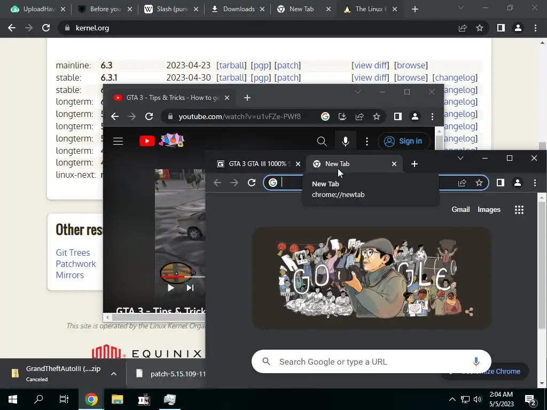Open notification center in system tray
The height and width of the screenshot is (410, 547).
pos(530,399)
